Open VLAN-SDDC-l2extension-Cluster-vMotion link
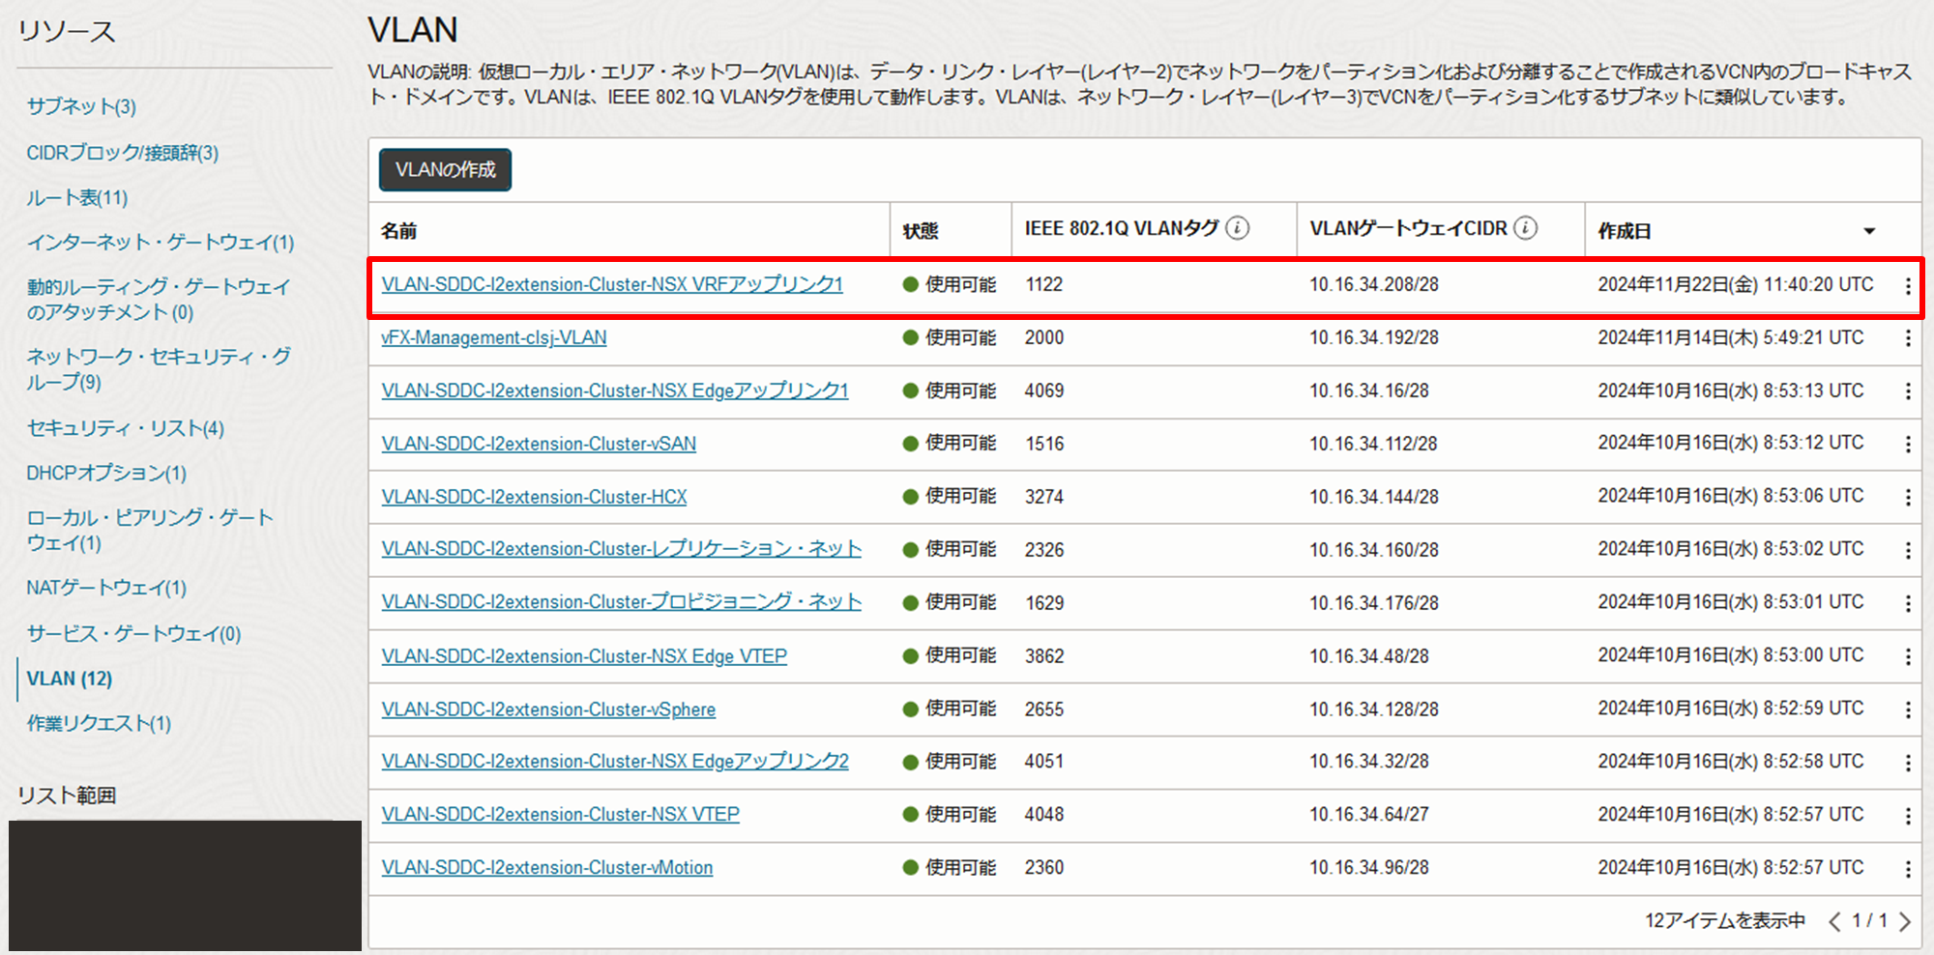Screen dimensions: 1934x955 547,868
